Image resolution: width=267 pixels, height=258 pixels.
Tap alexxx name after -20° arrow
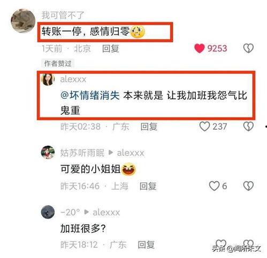pyautogui.click(x=106, y=212)
